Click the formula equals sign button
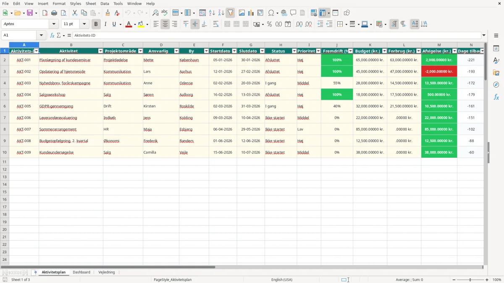This screenshot has height=283, width=504. 69,35
